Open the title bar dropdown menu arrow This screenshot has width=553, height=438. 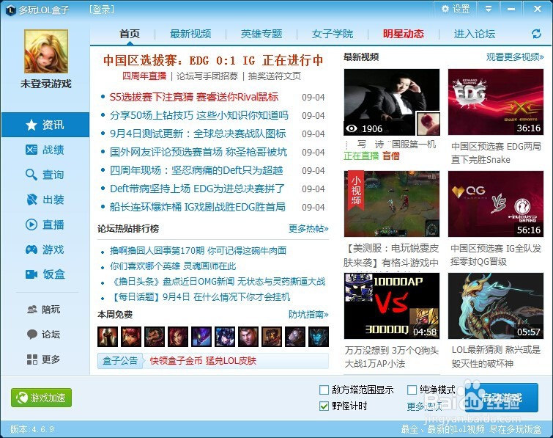coord(489,9)
